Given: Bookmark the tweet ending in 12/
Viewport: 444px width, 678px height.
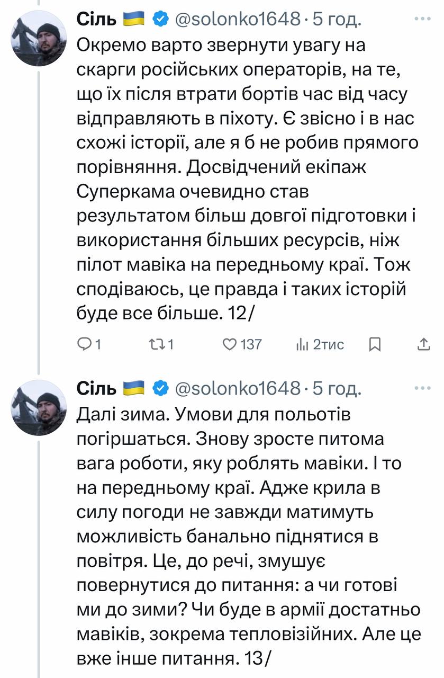Looking at the screenshot, I should tap(375, 345).
